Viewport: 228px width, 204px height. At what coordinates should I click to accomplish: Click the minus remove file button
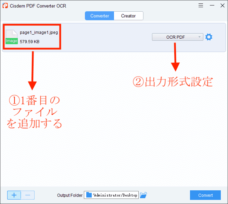[x=28, y=195]
